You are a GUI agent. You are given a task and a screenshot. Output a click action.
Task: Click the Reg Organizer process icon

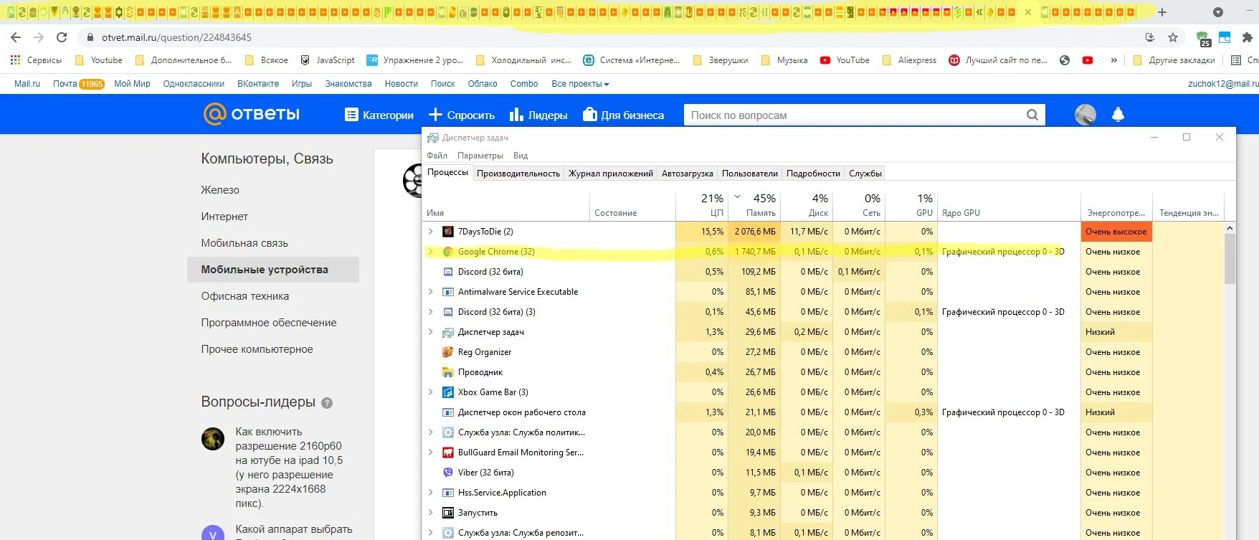click(448, 352)
